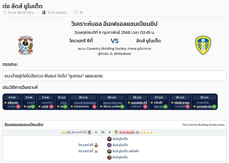Click the 30 ม.ค. date header
Image resolution: width=229 pixels, height=163 pixels.
(83, 97)
